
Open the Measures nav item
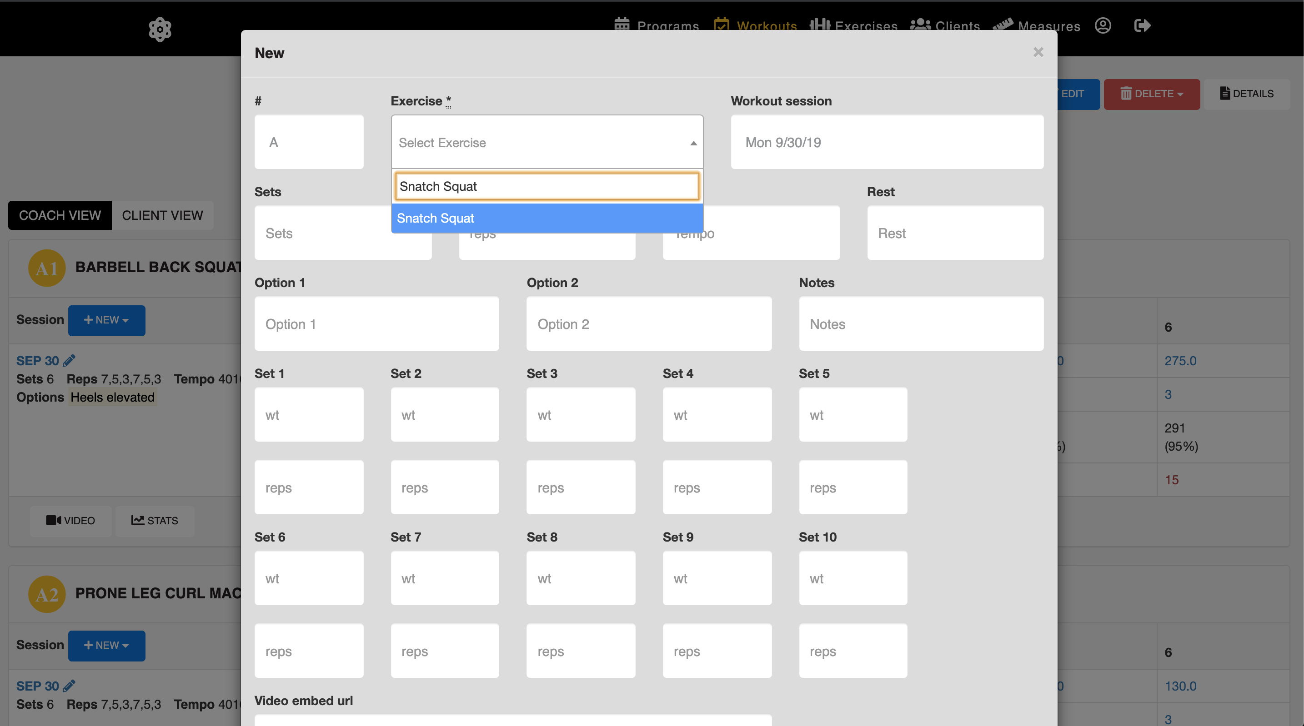(1036, 25)
